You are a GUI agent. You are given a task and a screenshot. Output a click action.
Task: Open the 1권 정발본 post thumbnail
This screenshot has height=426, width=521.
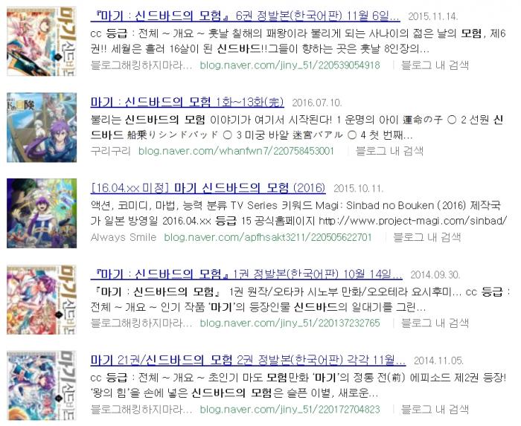click(42, 300)
